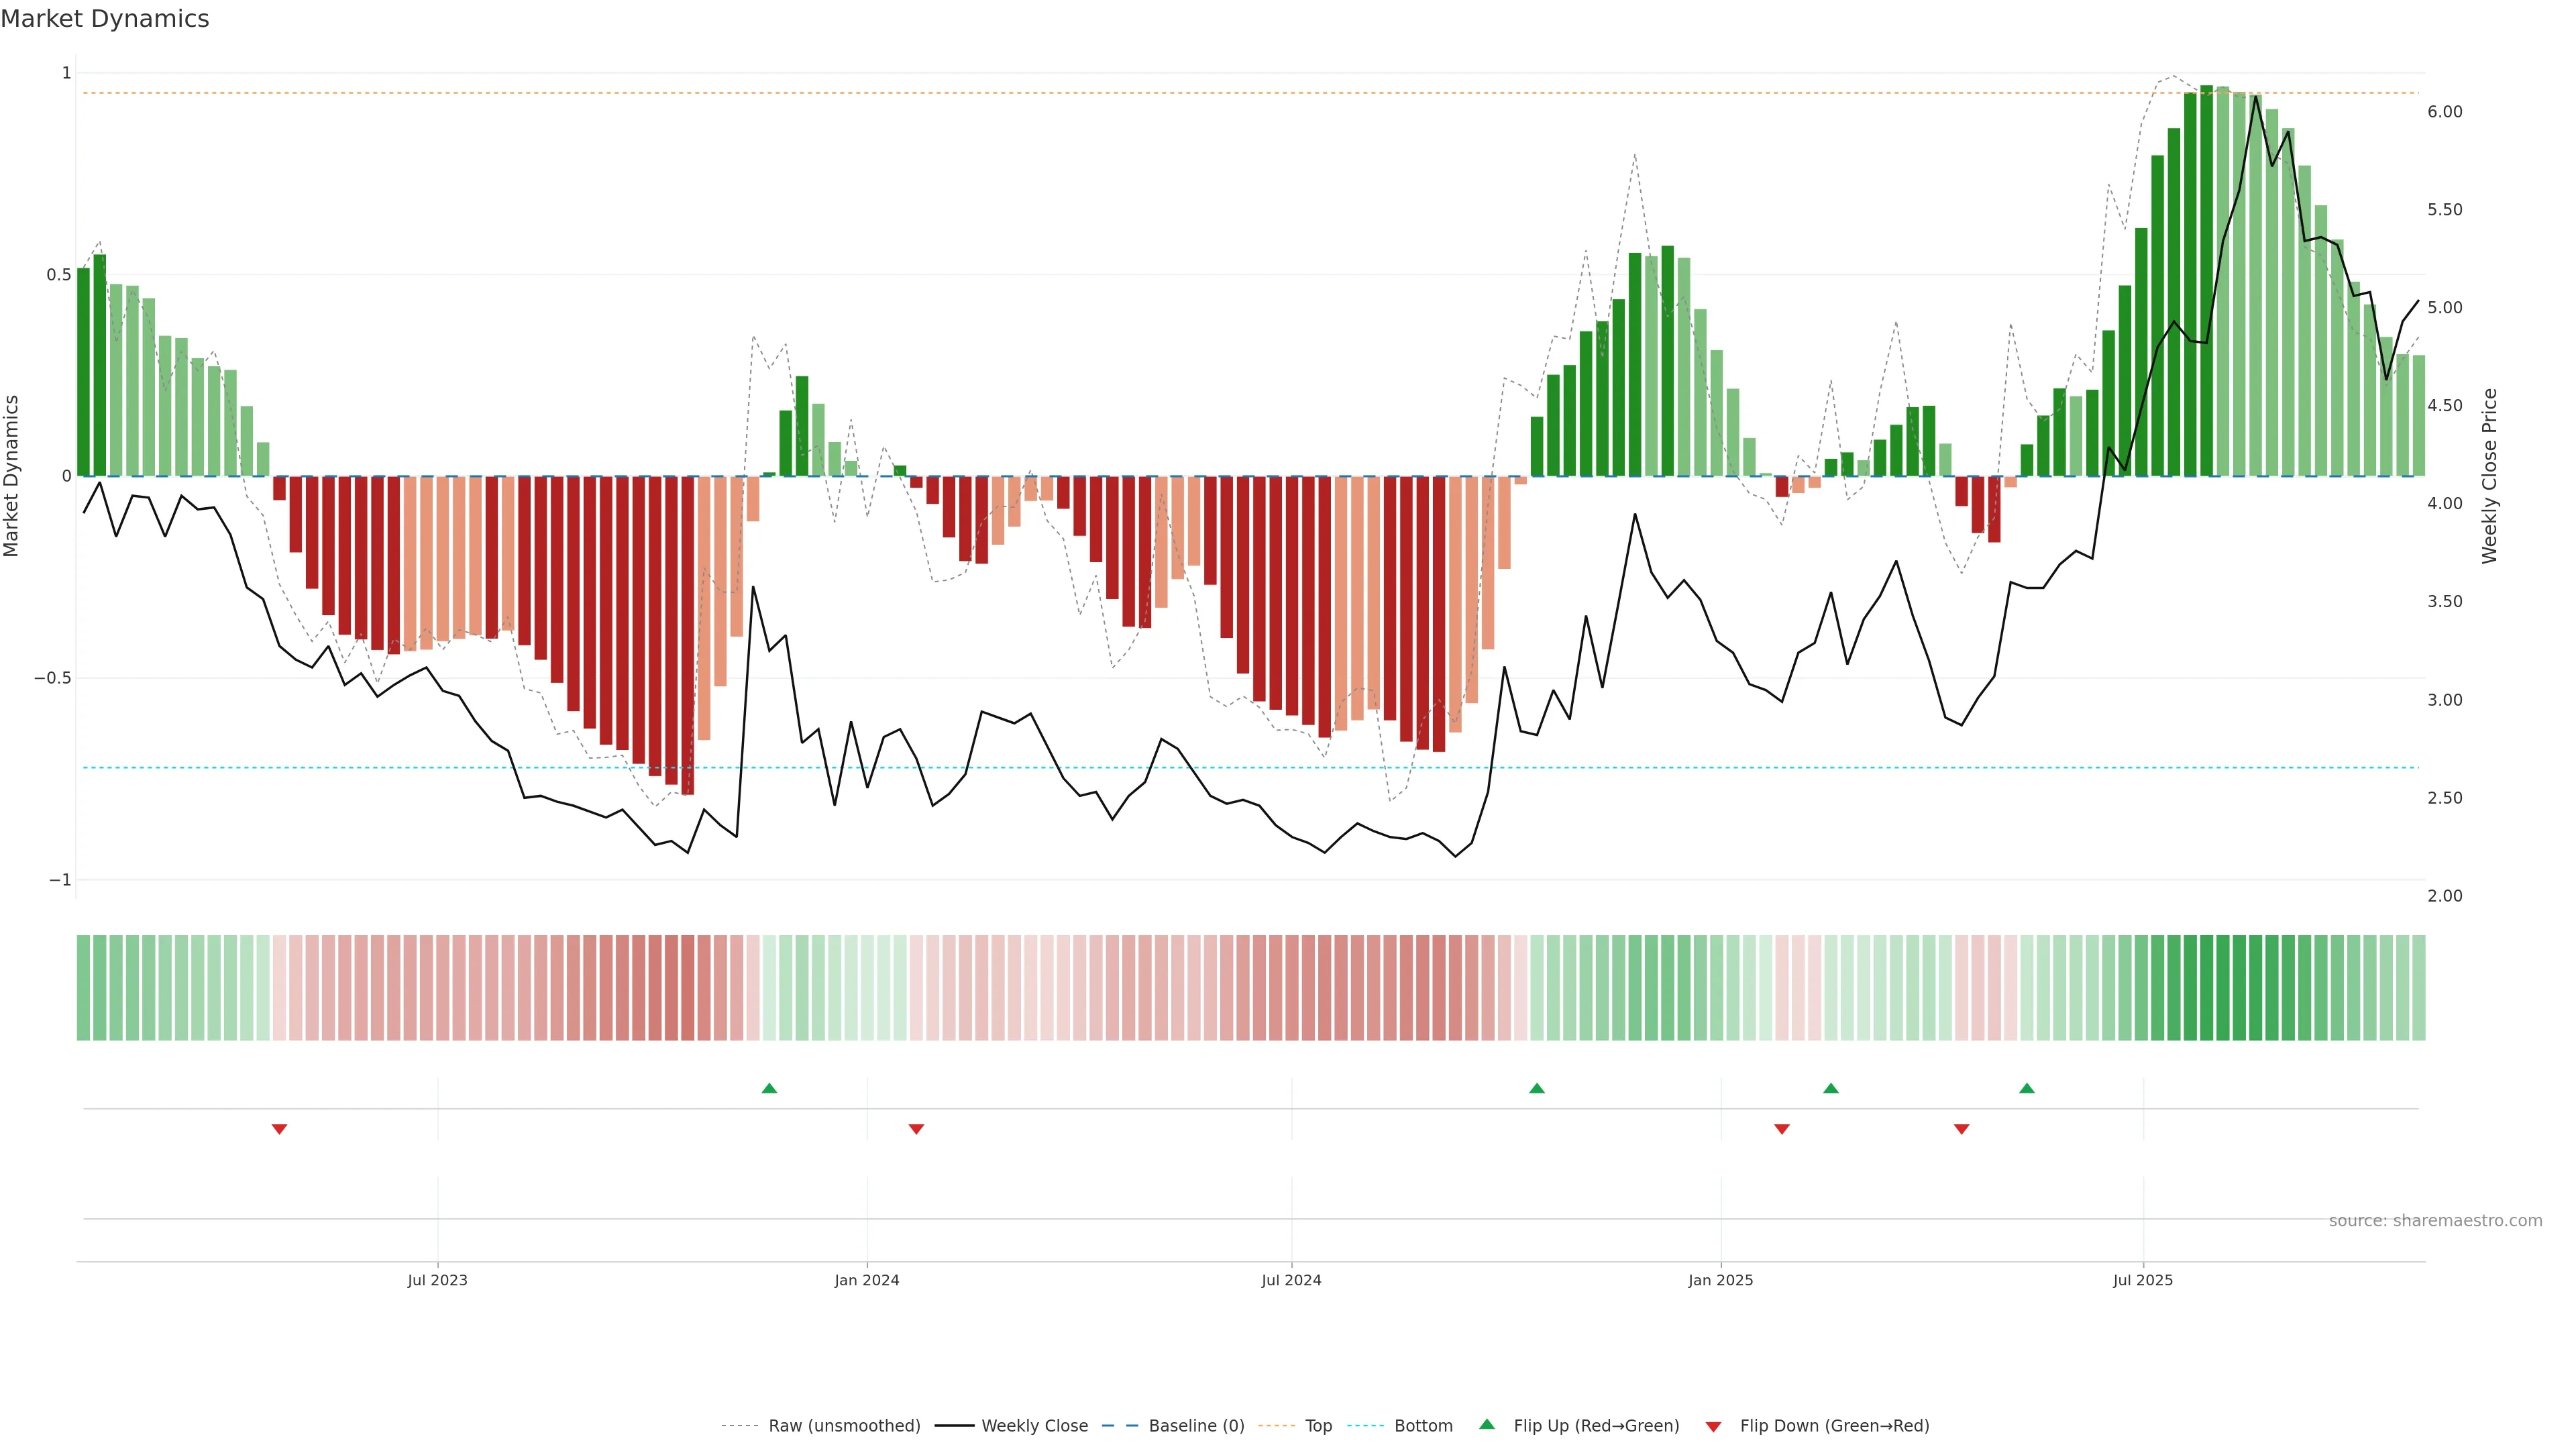Toggle the Bottom legend entry
Image resolution: width=2576 pixels, height=1449 pixels.
point(1423,1425)
